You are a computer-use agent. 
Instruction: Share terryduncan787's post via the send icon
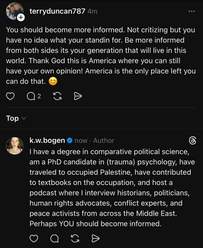pos(77,96)
